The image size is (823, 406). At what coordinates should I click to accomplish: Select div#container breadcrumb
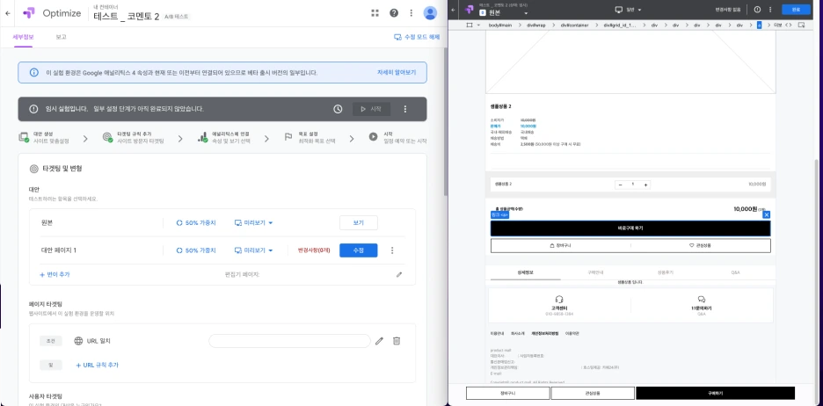pyautogui.click(x=574, y=25)
